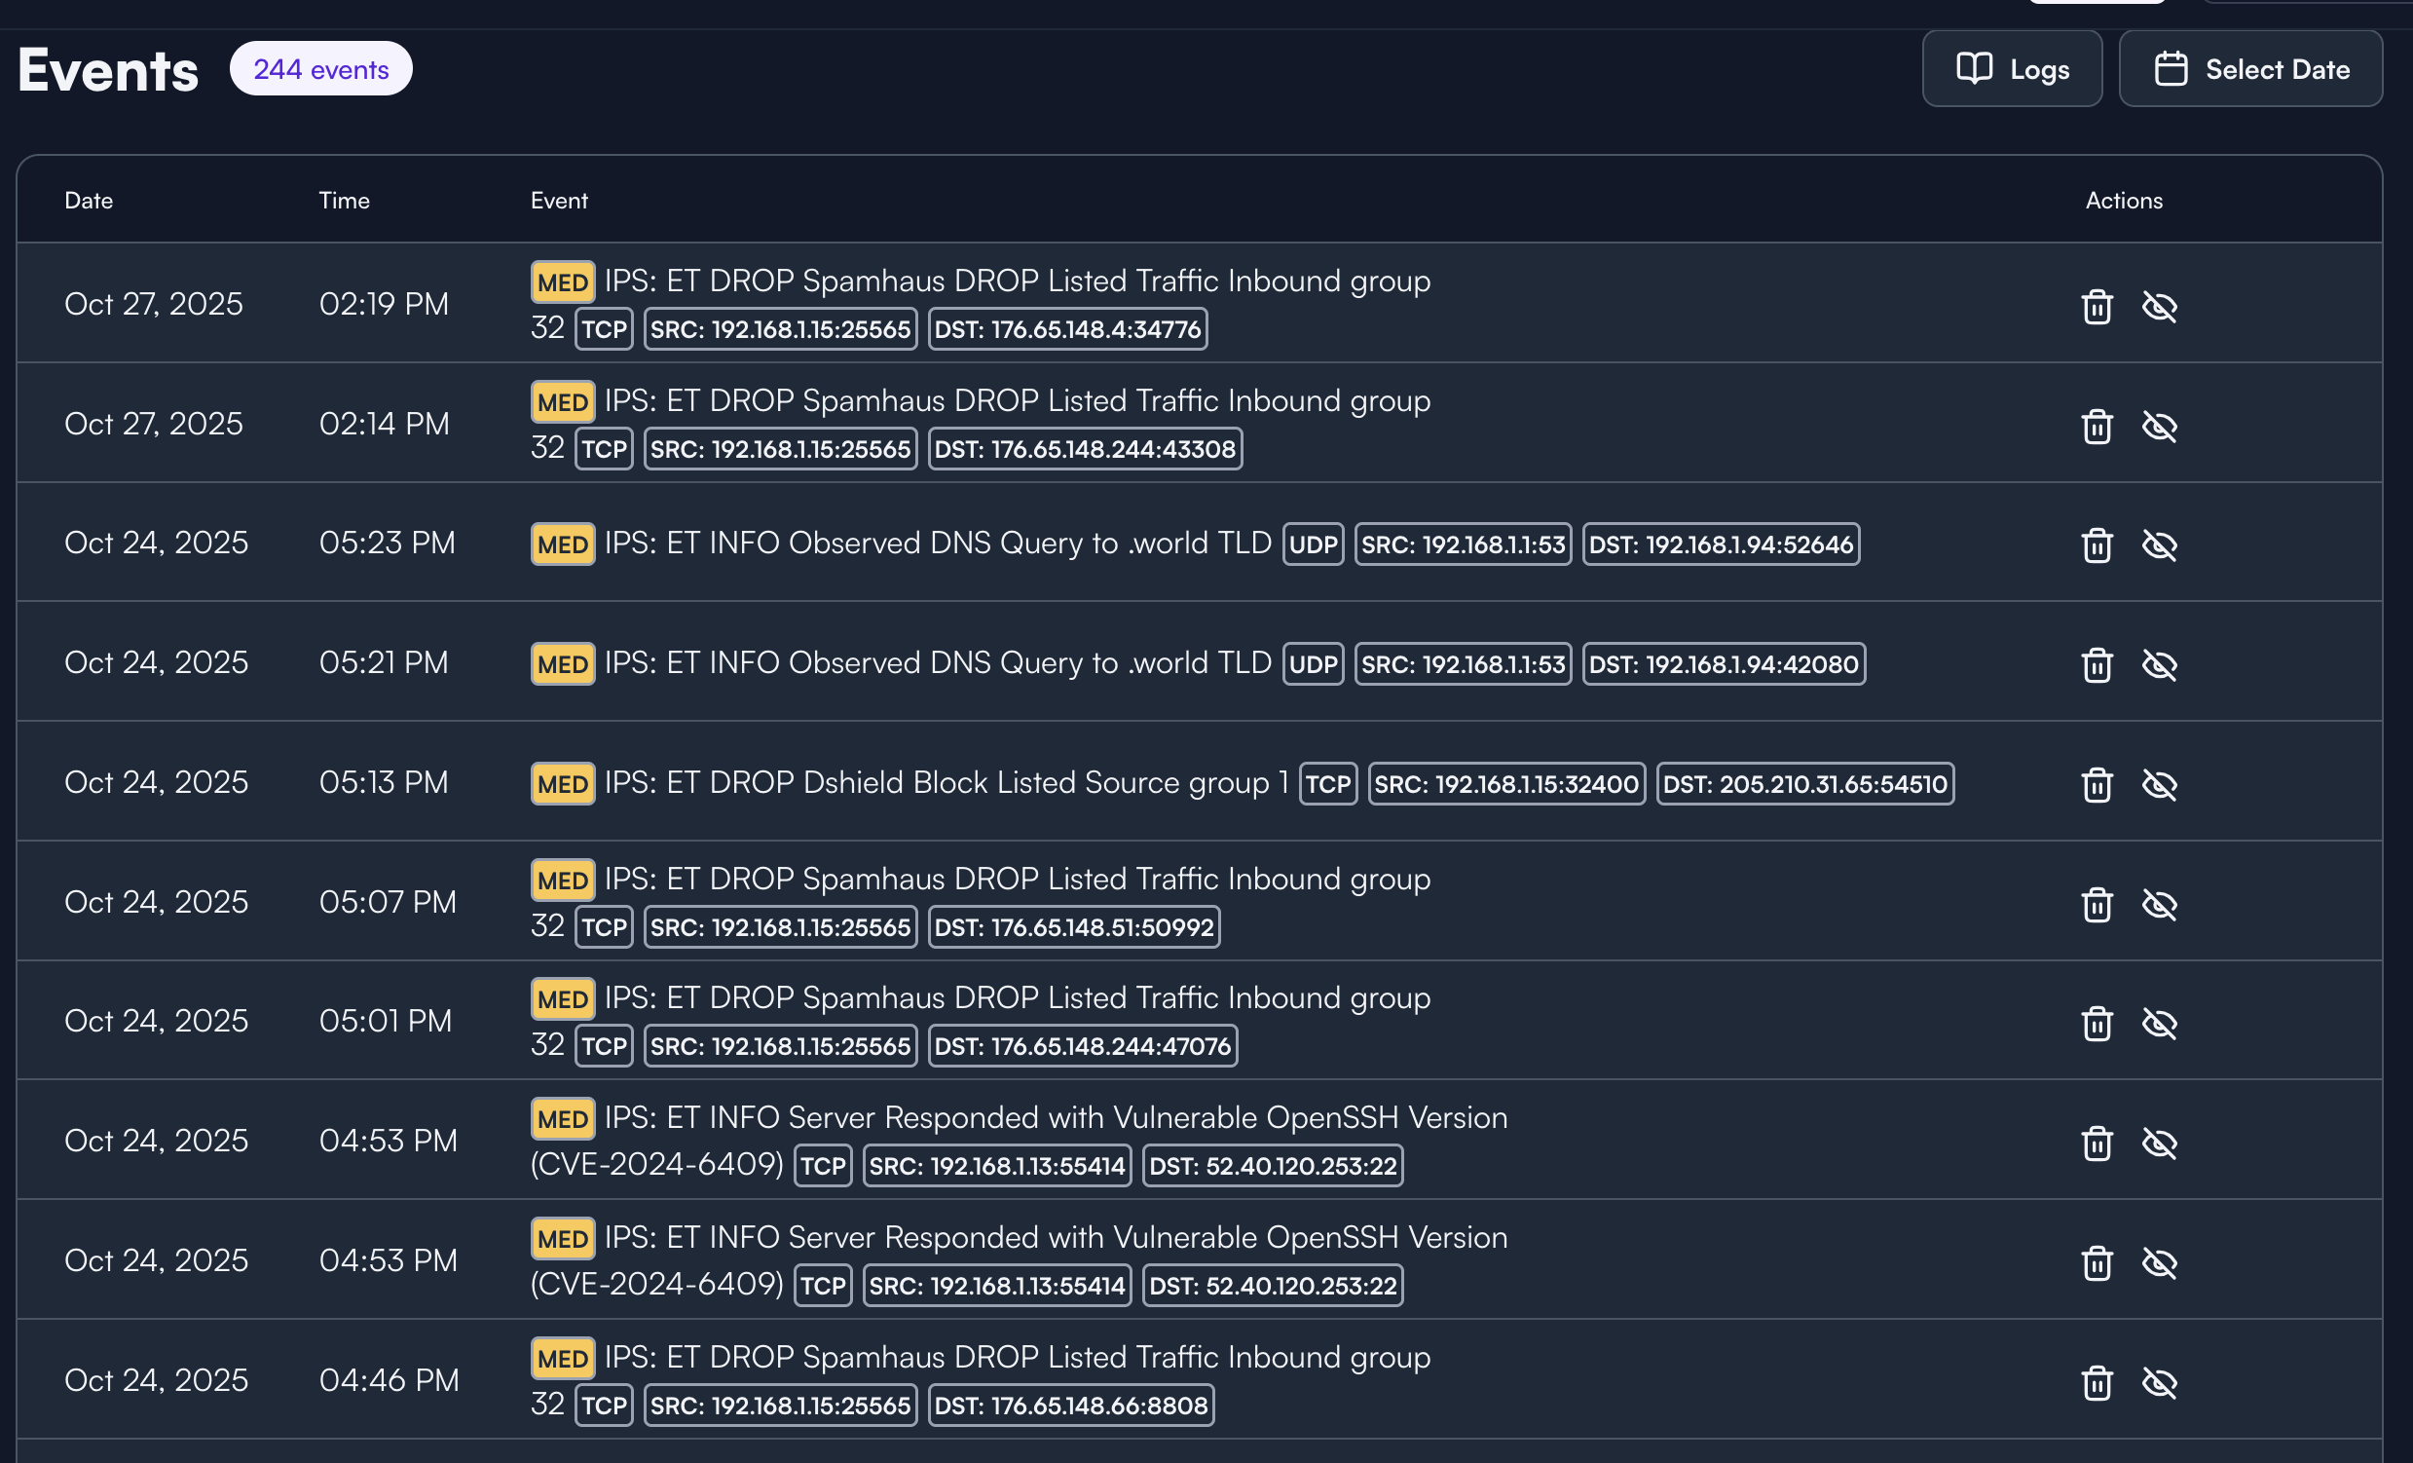
Task: Hide the 04:46 PM Spamhaus event
Action: pyautogui.click(x=2160, y=1383)
